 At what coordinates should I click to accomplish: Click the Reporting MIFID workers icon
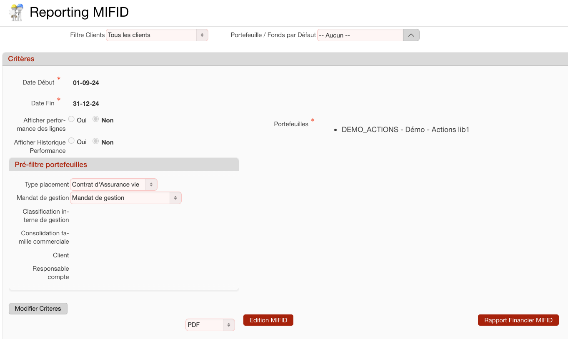coord(16,12)
